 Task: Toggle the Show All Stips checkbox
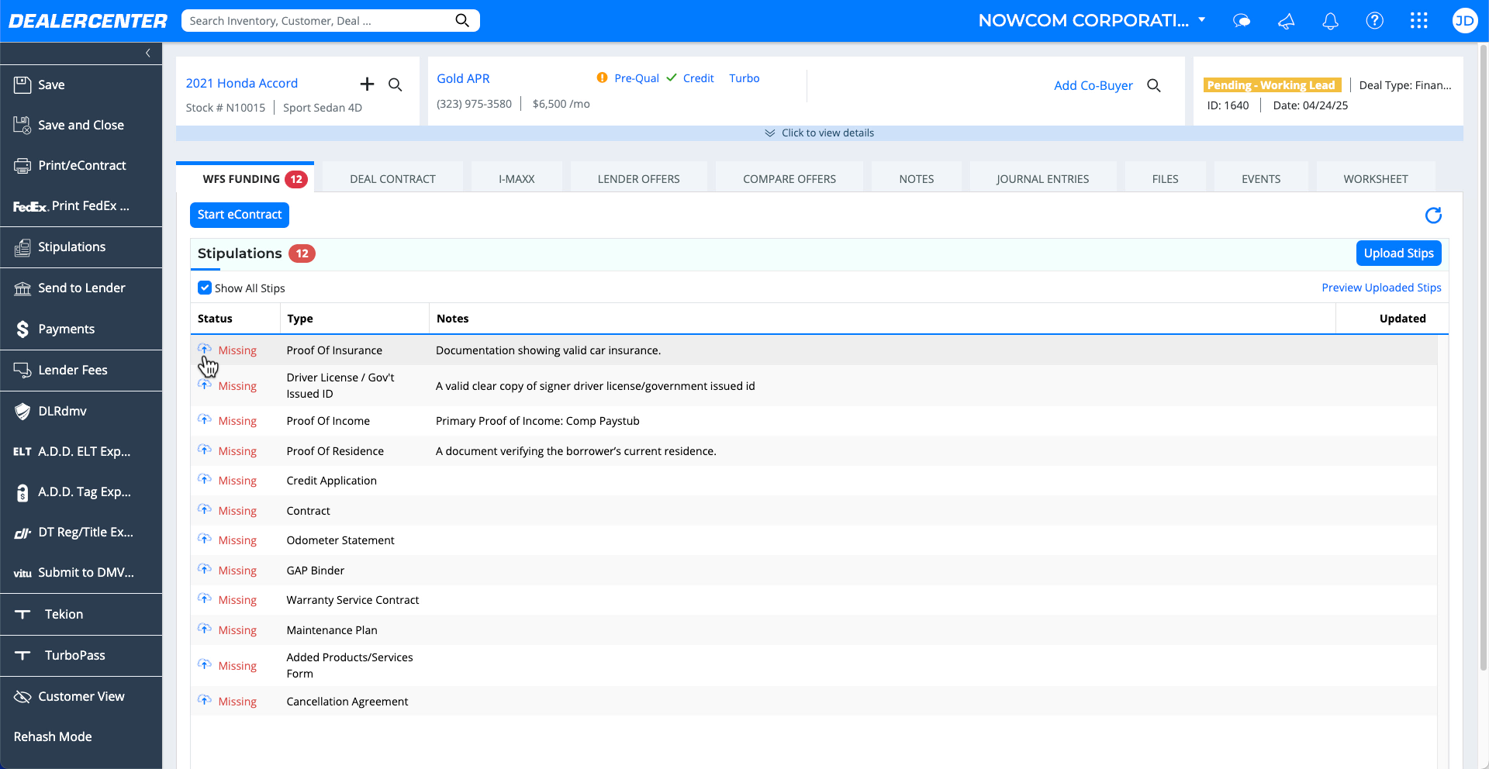pos(205,288)
